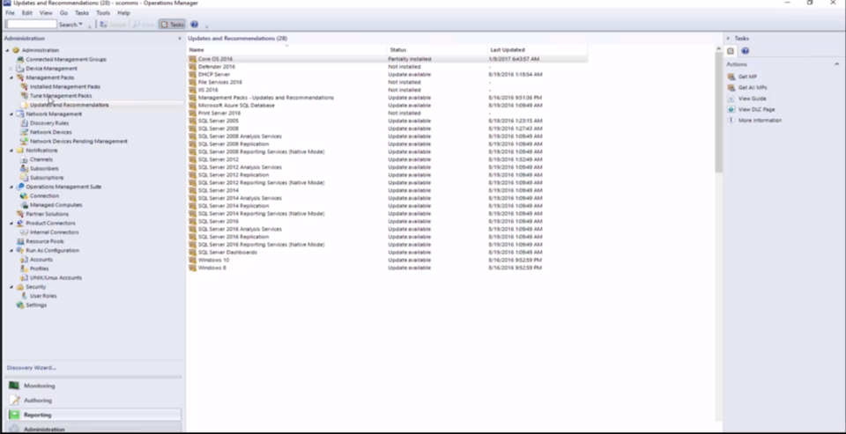This screenshot has width=846, height=434.
Task: Click the Managed Computers icon
Action: (x=25, y=205)
